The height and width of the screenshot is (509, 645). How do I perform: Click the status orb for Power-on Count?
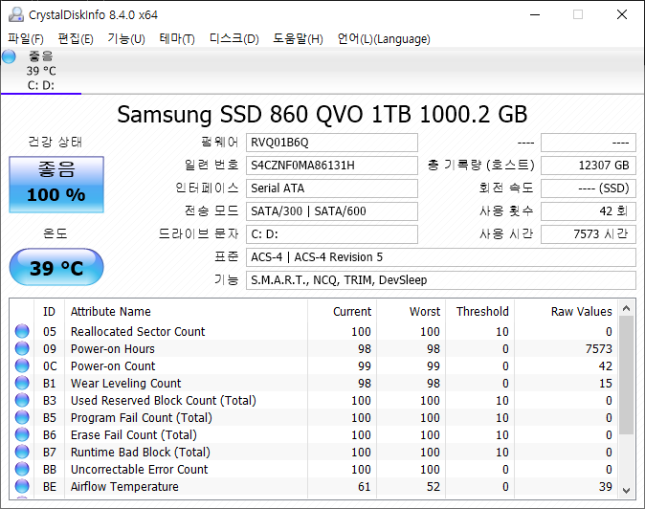22,365
